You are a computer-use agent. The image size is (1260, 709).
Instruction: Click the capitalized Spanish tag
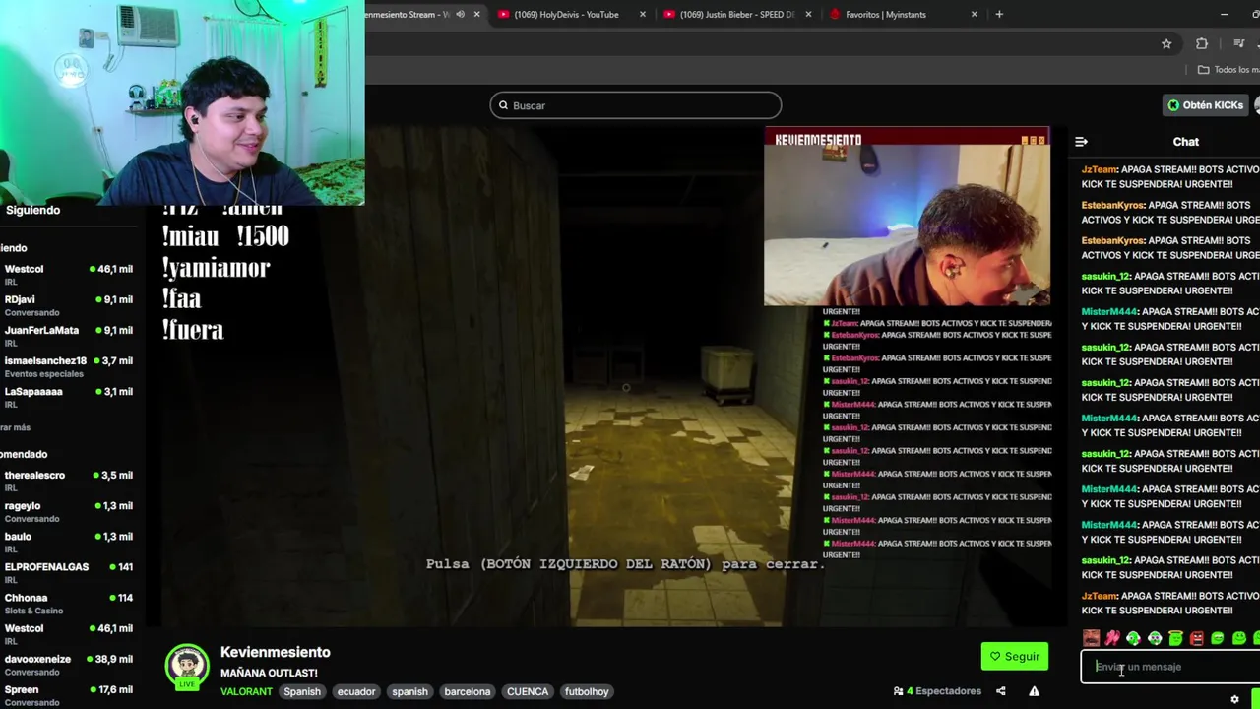click(302, 691)
